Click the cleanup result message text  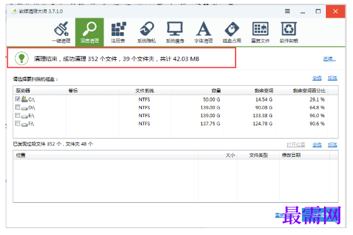[x=117, y=59]
